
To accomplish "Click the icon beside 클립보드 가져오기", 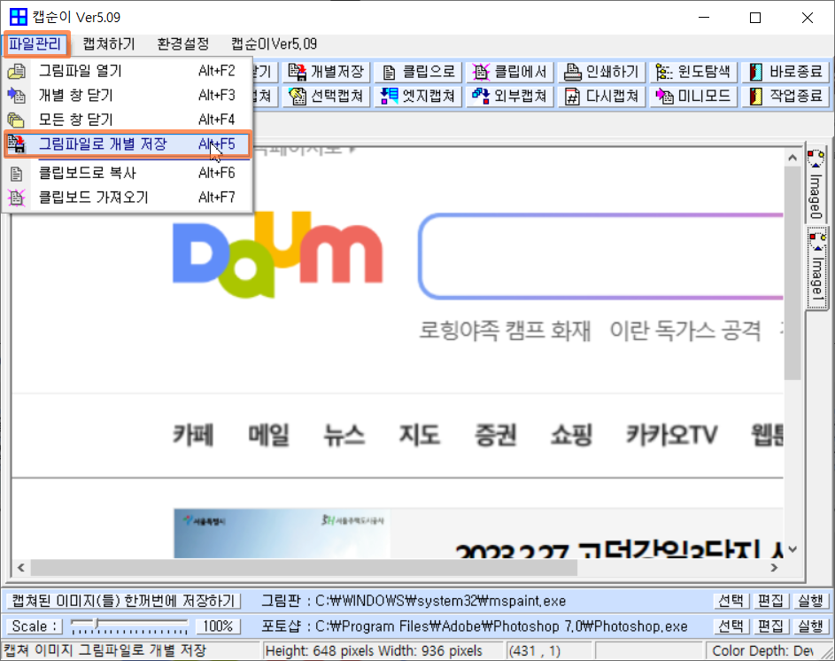I will 17,198.
